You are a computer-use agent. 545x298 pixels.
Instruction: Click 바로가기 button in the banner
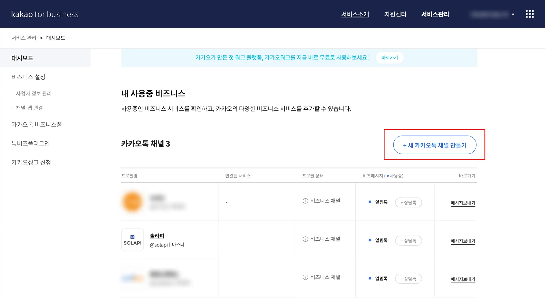[x=390, y=58]
